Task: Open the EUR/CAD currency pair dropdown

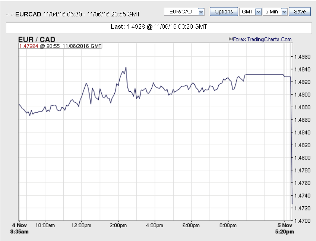Action: [x=184, y=12]
